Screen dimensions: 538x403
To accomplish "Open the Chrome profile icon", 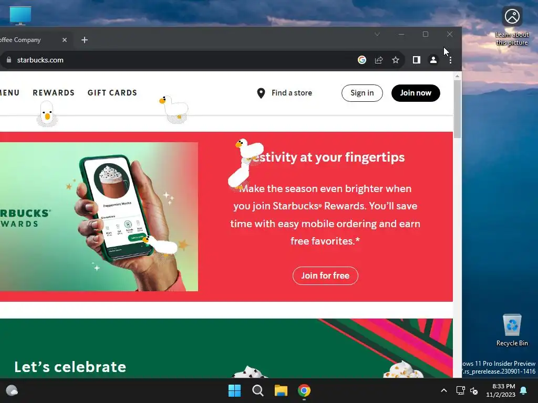I will coord(433,60).
